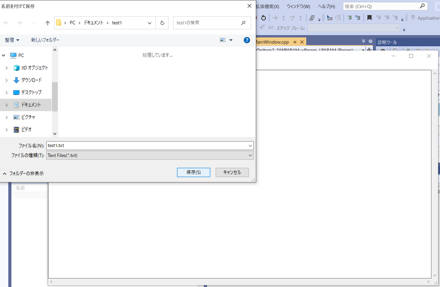440x287 pixels.
Task: Open view options dropdown arrow
Action: click(x=231, y=40)
